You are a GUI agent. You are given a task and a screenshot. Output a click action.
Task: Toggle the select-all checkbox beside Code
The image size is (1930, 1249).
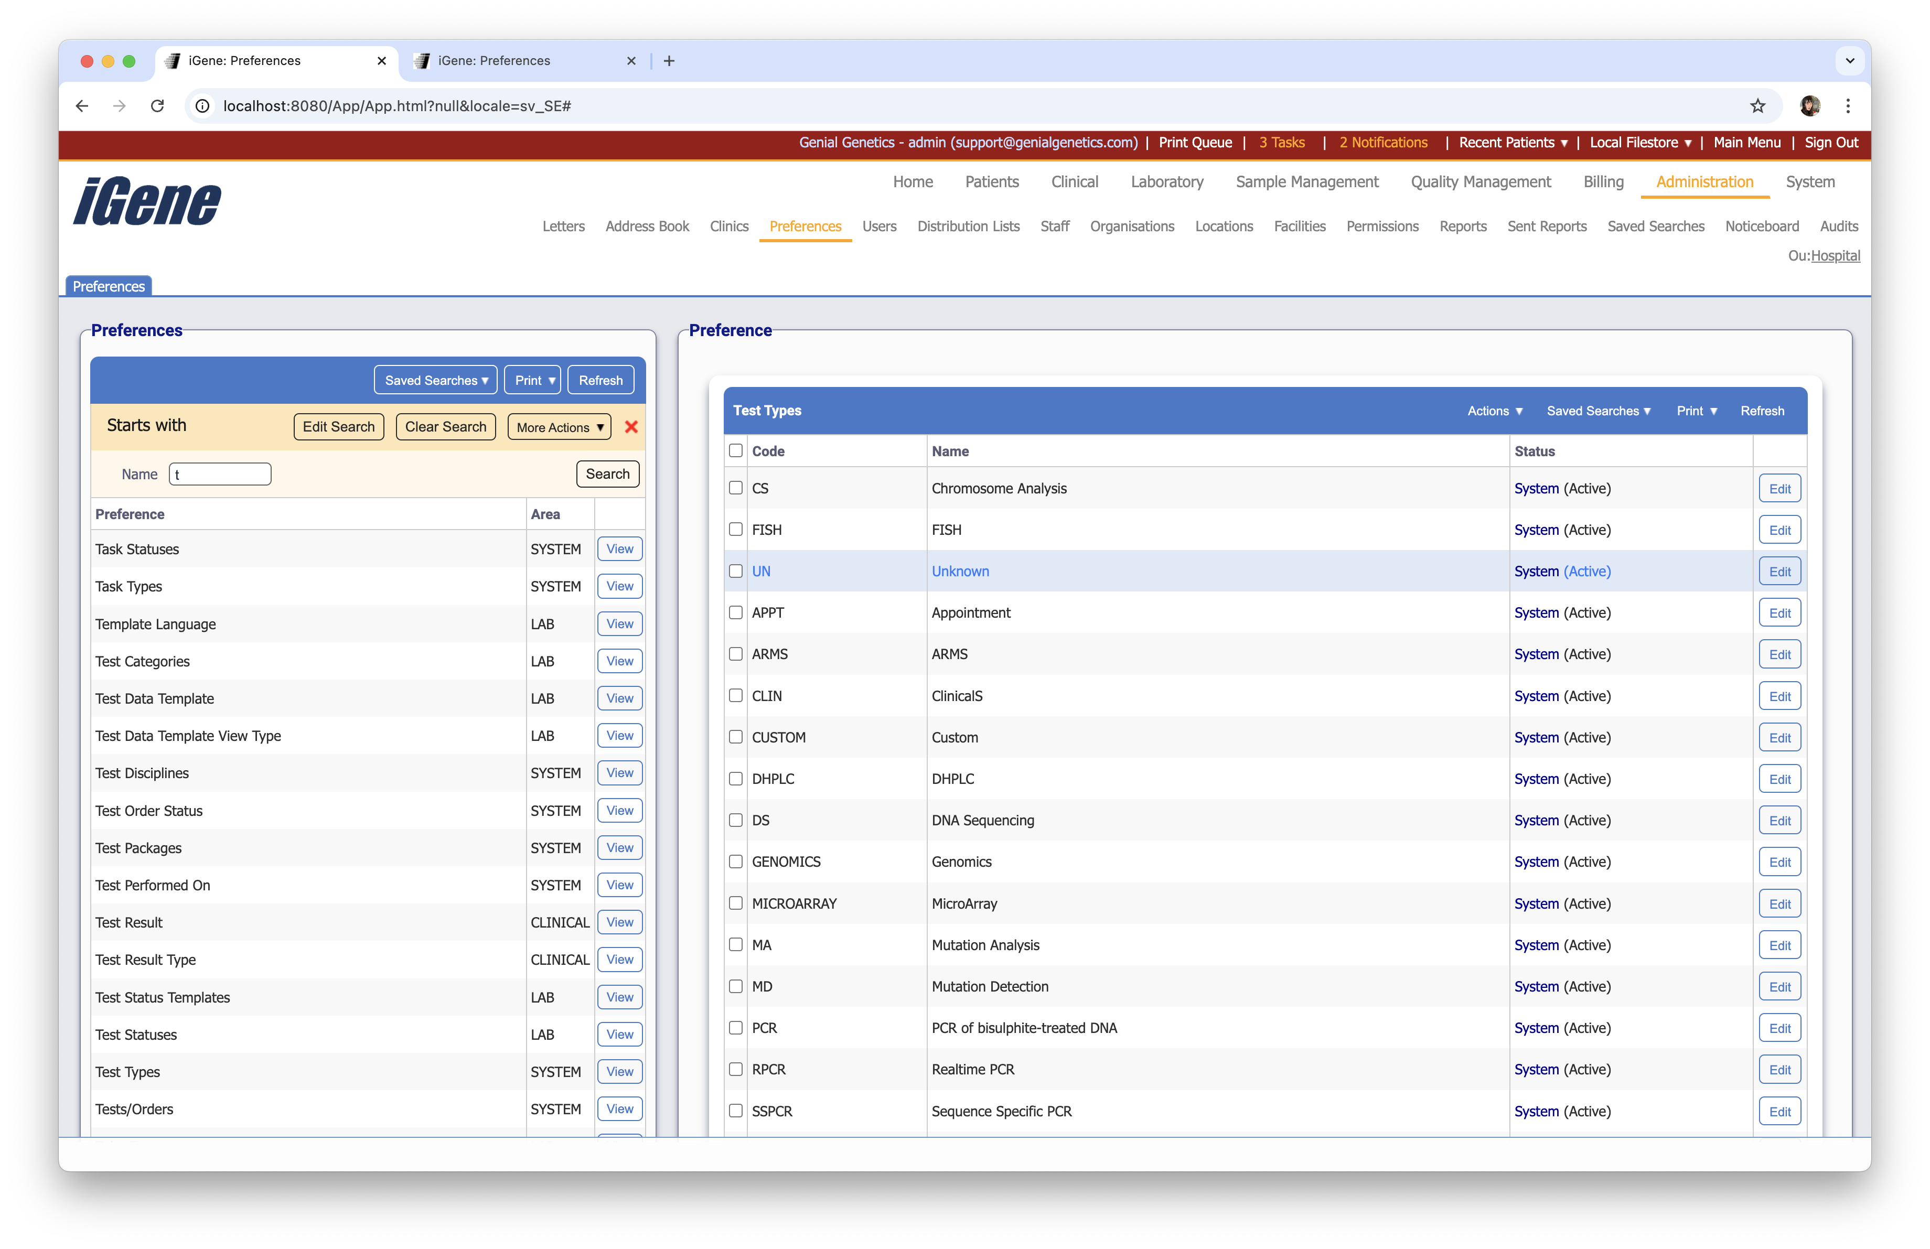[735, 450]
